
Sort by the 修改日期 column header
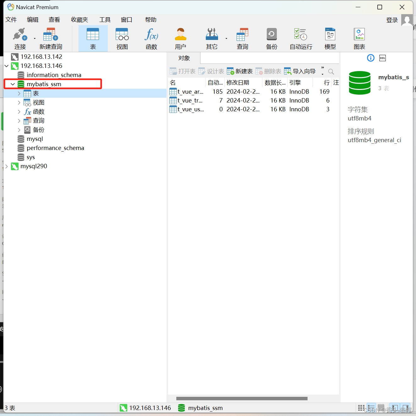[x=243, y=82]
